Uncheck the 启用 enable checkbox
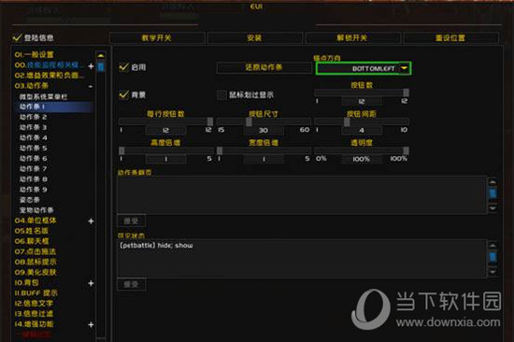This screenshot has width=514, height=342. tap(123, 67)
